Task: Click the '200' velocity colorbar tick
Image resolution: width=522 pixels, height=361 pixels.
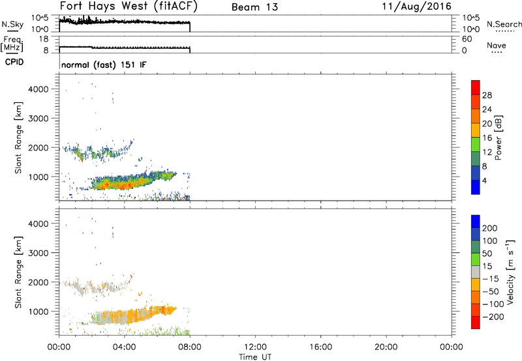Action: pos(490,228)
